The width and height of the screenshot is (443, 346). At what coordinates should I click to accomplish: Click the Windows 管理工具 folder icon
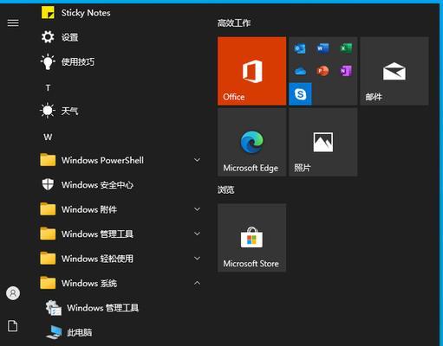[x=48, y=234]
